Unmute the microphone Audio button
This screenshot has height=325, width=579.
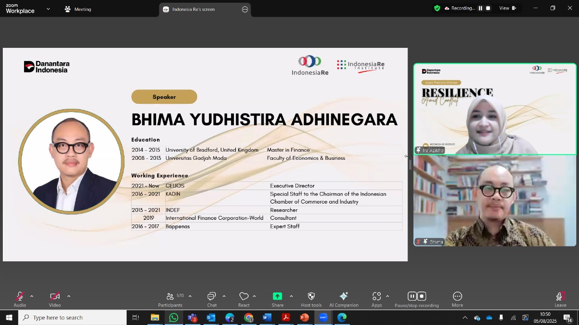20,299
